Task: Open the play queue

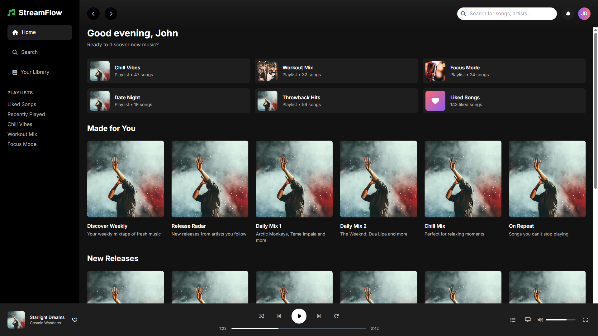Action: [513, 320]
